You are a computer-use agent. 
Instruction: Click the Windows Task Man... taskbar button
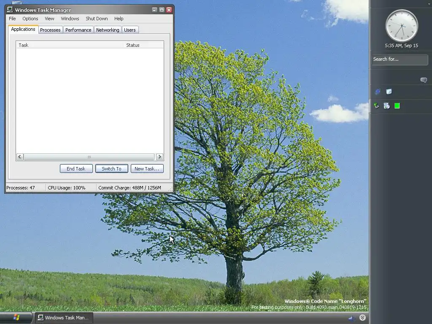[64, 318]
